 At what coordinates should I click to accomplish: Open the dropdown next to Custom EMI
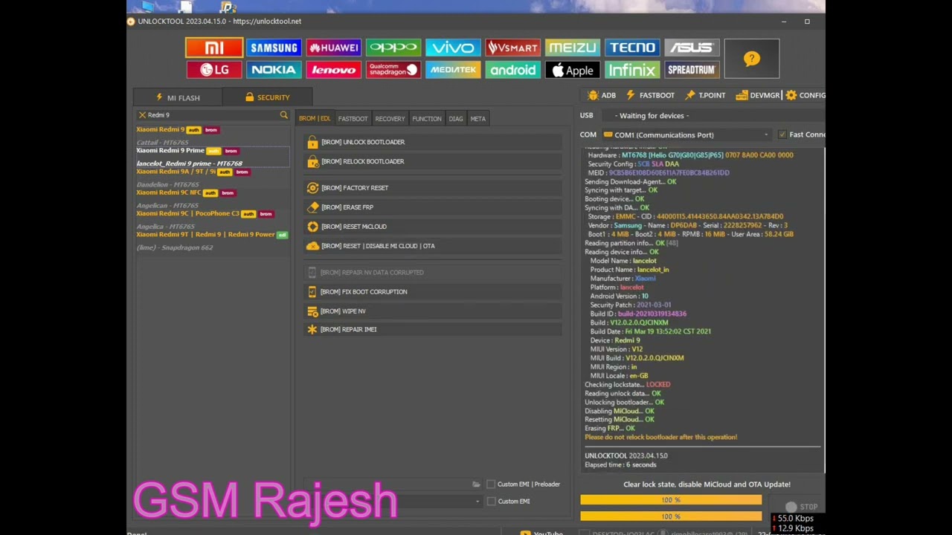(x=477, y=502)
